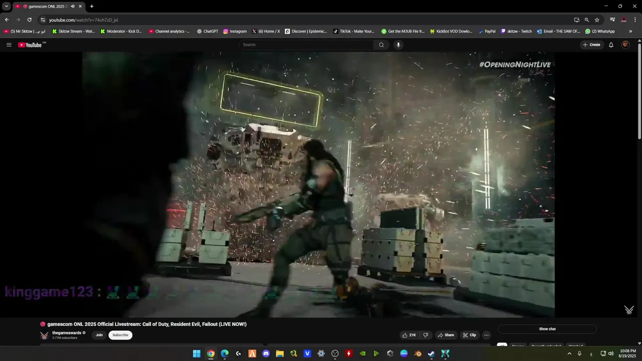Open TikTok - Make Your bookmark
Viewport: 642px width, 361px height.
(x=354, y=31)
